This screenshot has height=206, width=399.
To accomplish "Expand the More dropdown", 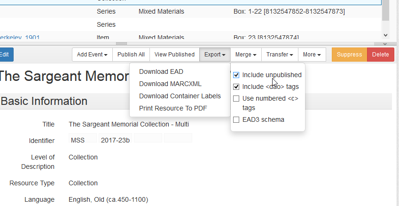I will [x=312, y=55].
